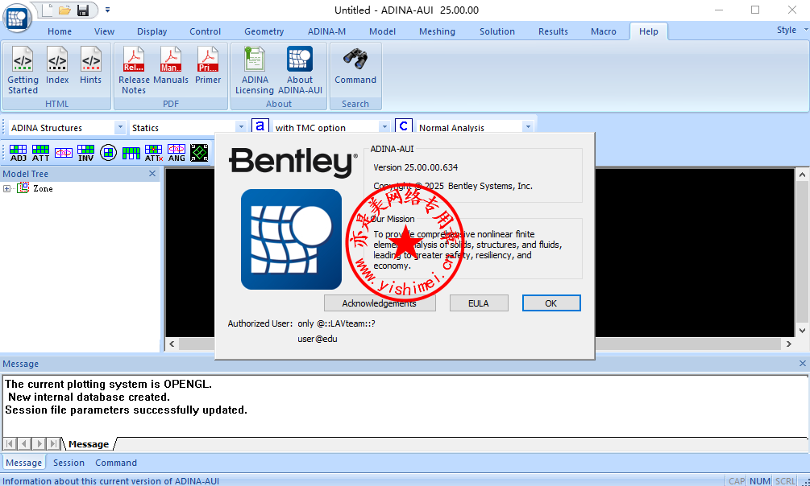Image resolution: width=810 pixels, height=486 pixels.
Task: Click About ADINA-AUI in ribbon
Action: click(x=300, y=71)
